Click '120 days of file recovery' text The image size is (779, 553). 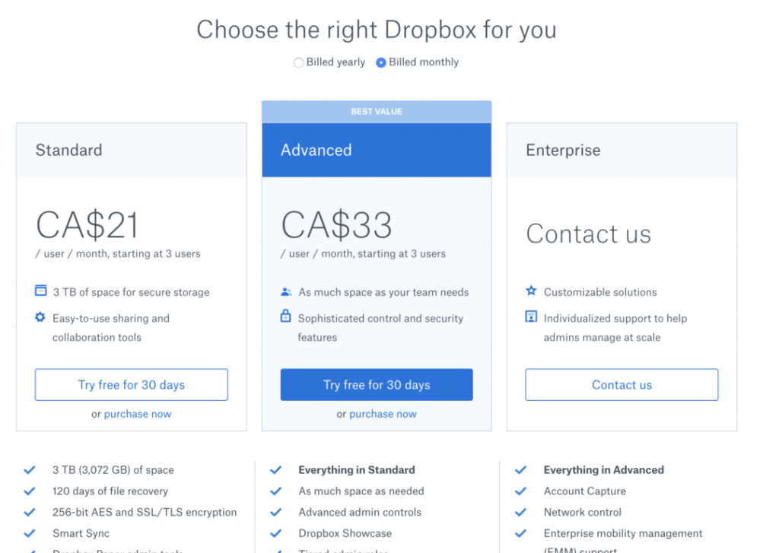click(x=110, y=491)
